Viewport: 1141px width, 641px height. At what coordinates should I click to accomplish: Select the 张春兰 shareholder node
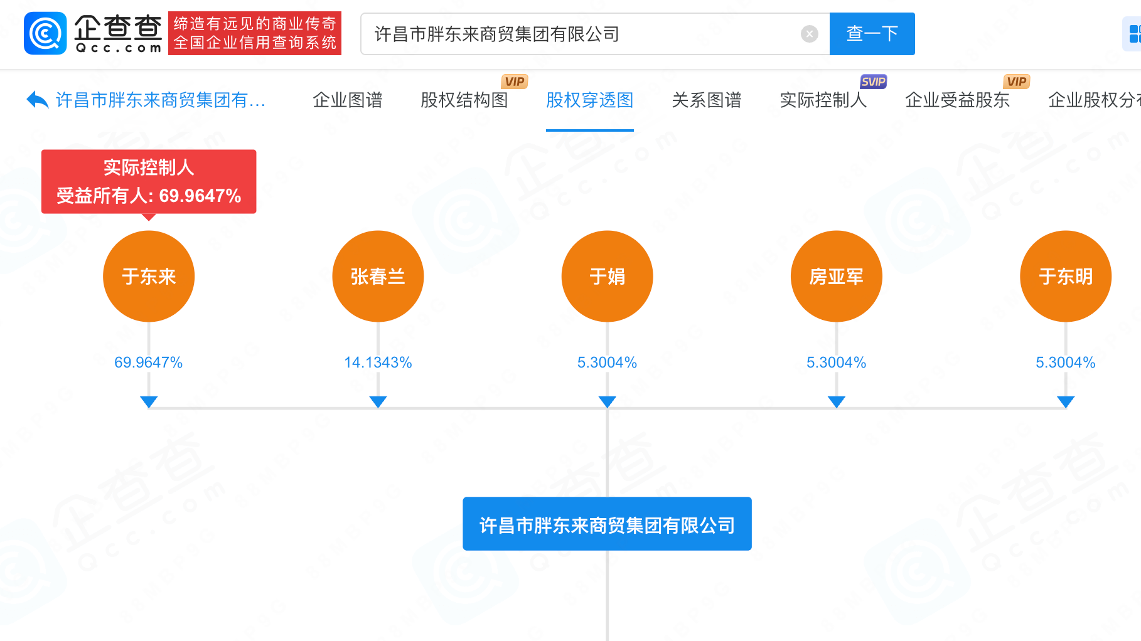click(x=378, y=277)
